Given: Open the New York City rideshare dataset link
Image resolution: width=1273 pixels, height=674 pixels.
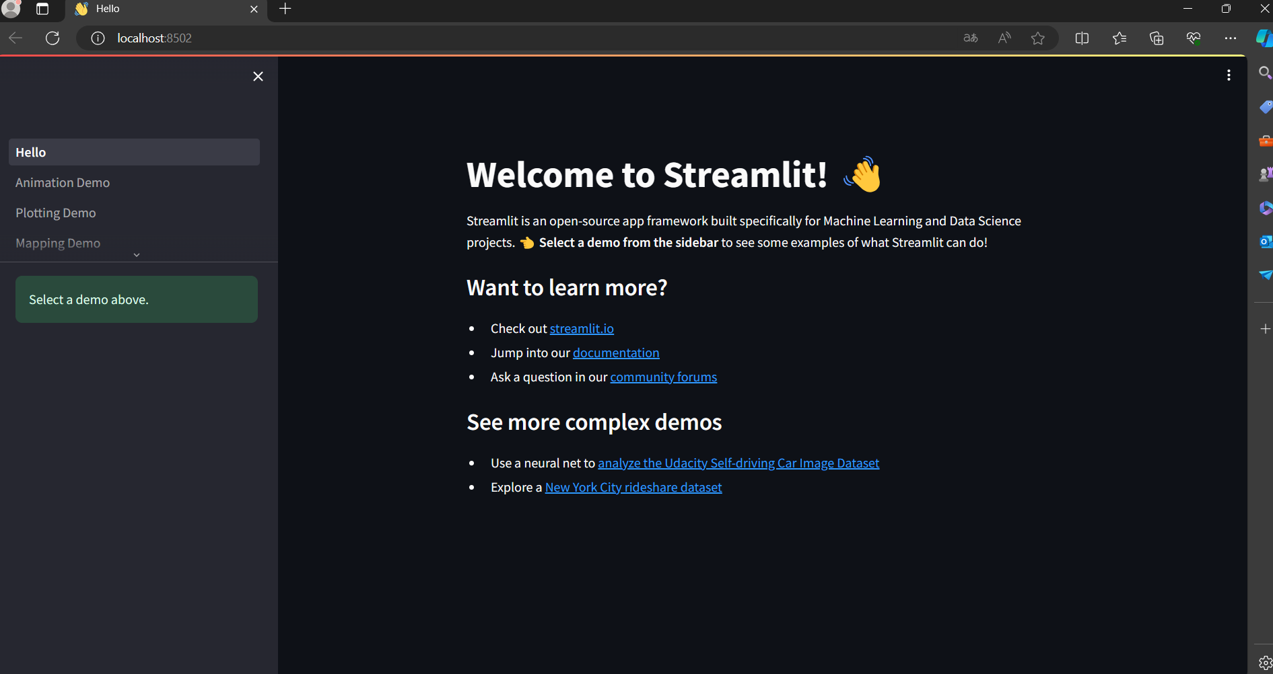Looking at the screenshot, I should (x=633, y=487).
